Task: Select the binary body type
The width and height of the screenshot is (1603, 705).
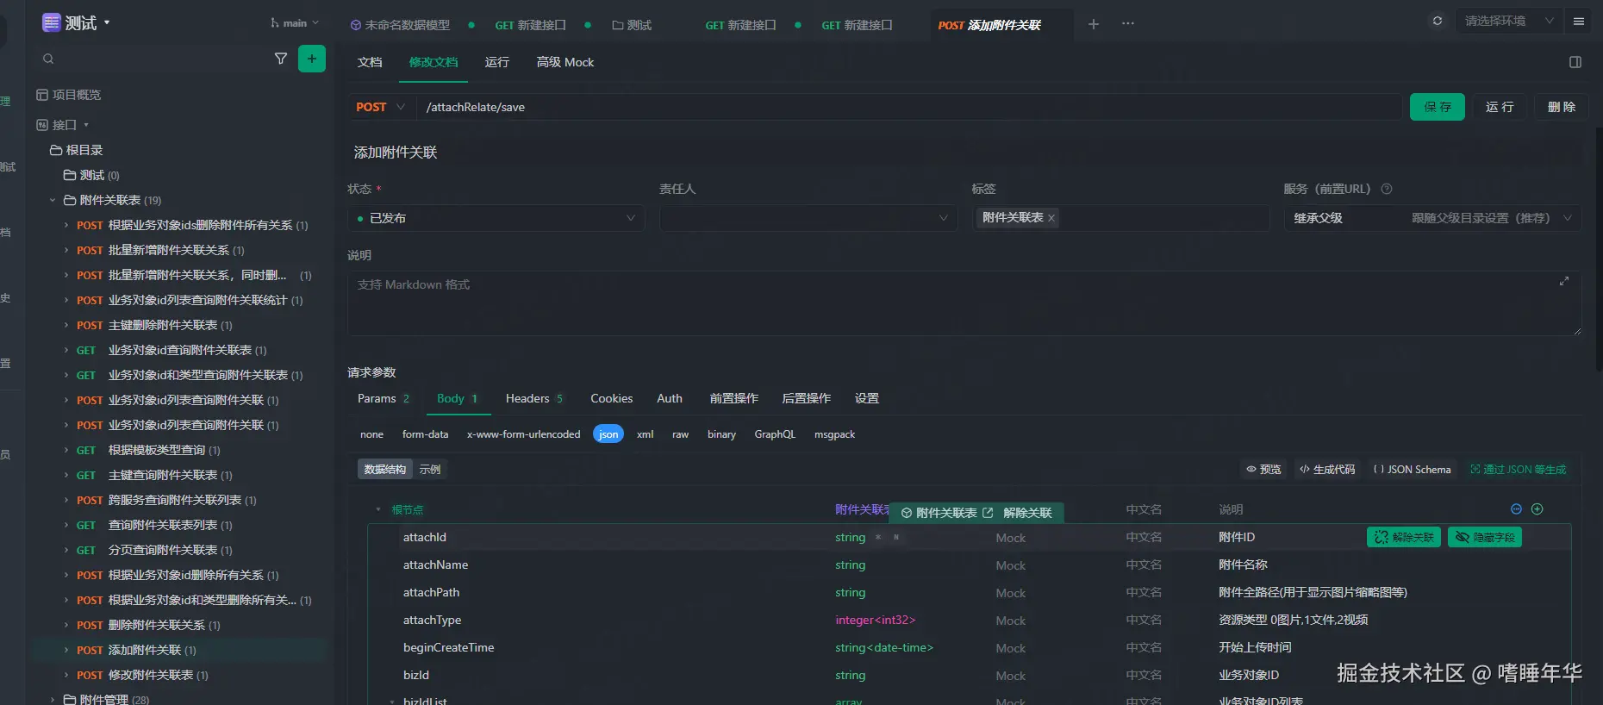Action: tap(721, 434)
